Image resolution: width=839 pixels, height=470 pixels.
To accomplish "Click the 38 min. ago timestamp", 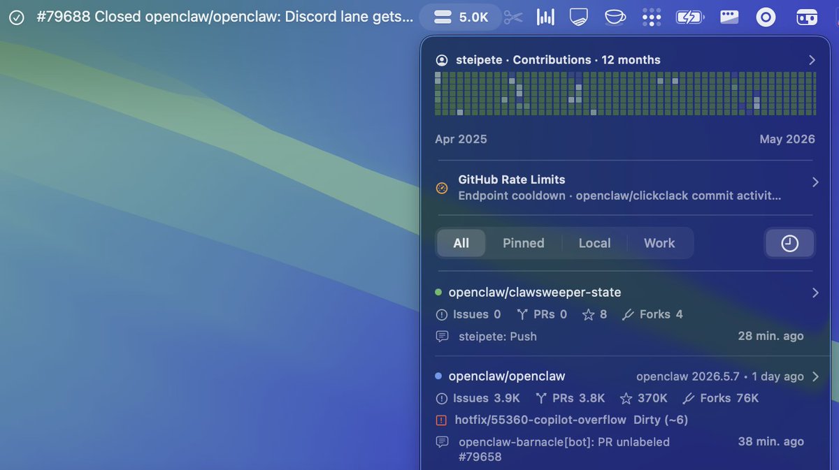I will coord(770,442).
